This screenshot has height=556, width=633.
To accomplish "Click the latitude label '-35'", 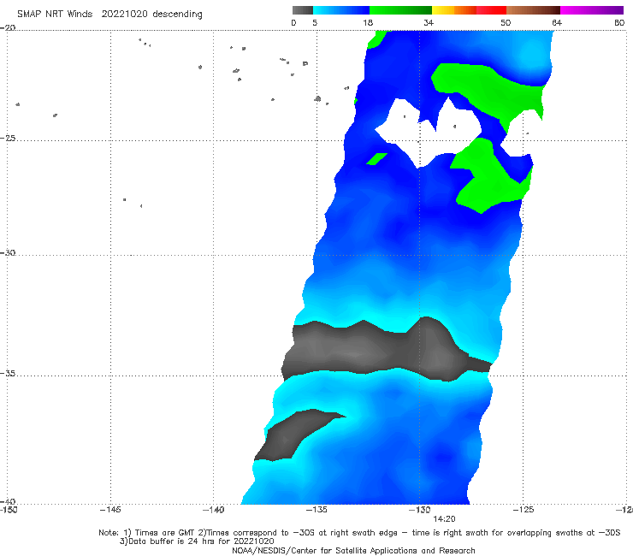I will (x=8, y=373).
